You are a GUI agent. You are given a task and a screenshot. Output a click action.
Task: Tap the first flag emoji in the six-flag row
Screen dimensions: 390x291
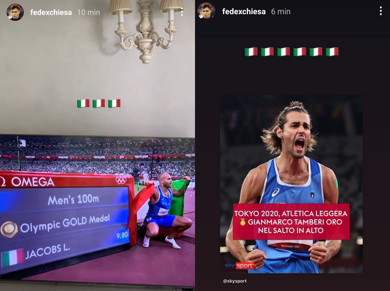point(251,52)
